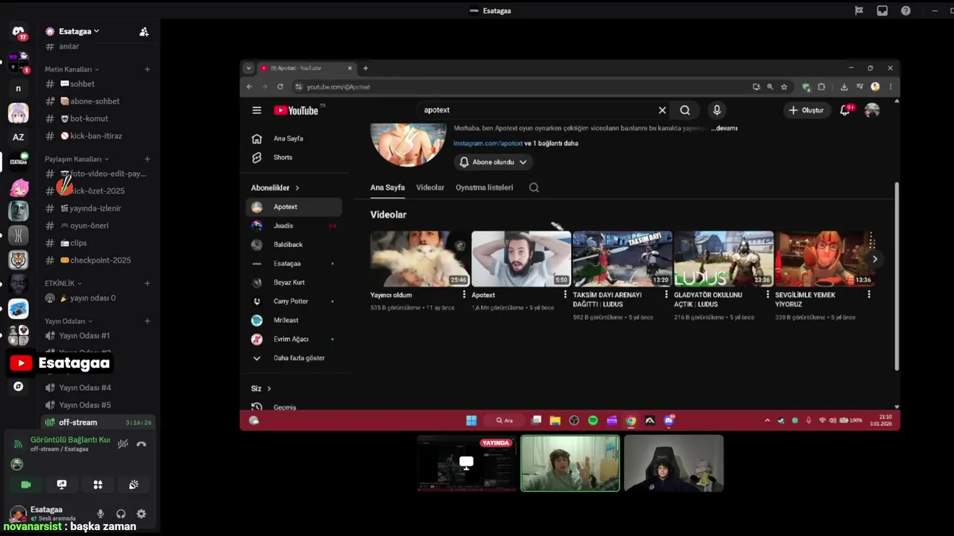Disconnect from the off-stream voice call
954x536 pixels.
pyautogui.click(x=142, y=444)
